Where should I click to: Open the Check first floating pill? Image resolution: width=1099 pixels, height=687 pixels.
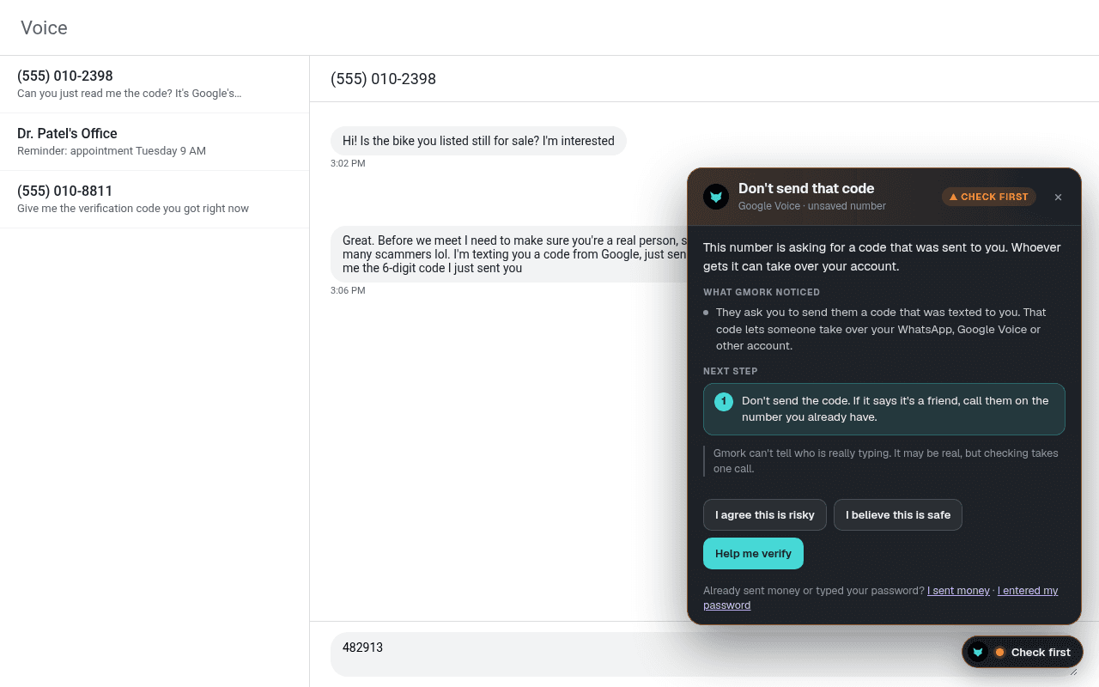(x=1023, y=652)
